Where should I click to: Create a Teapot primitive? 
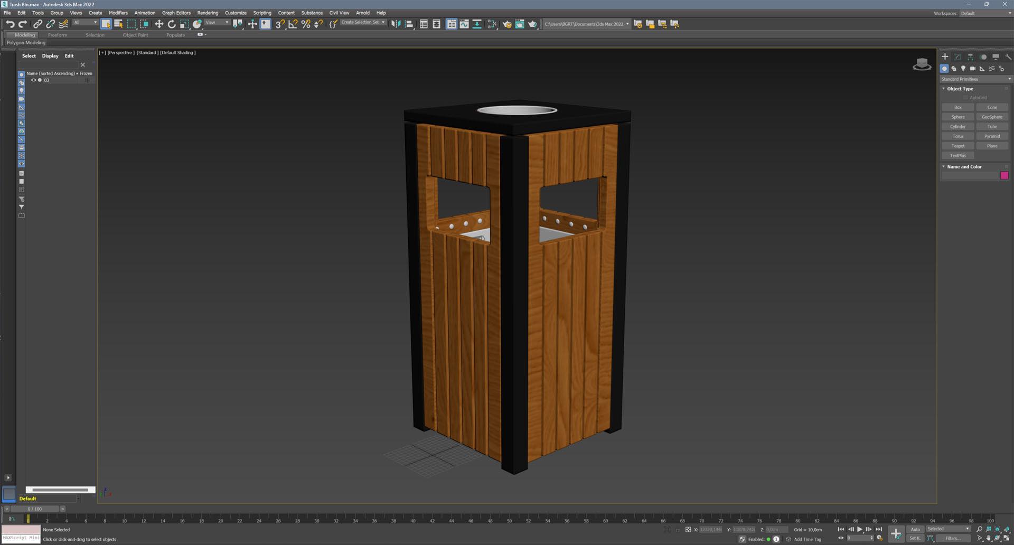[958, 146]
